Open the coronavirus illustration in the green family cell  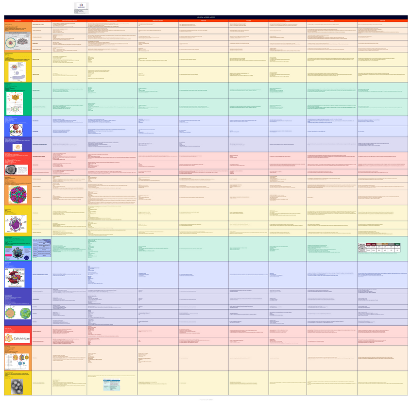pos(18,253)
